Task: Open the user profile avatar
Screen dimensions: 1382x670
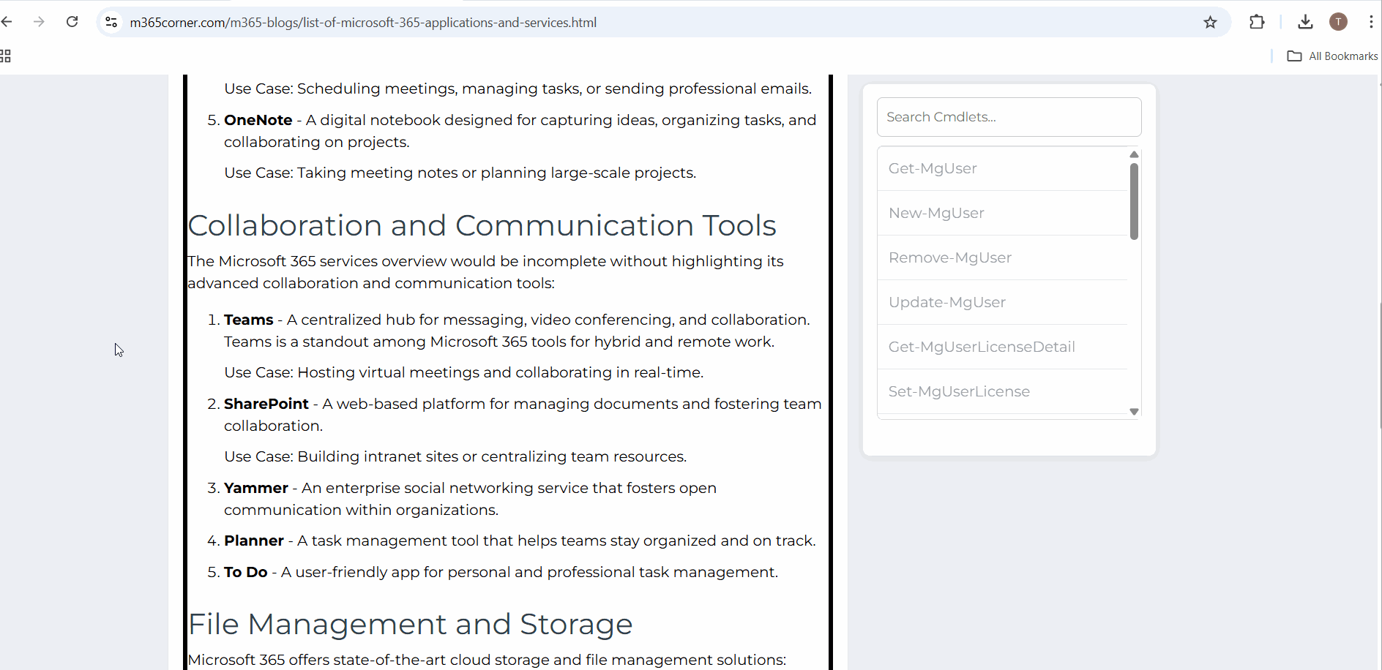Action: pyautogui.click(x=1338, y=22)
